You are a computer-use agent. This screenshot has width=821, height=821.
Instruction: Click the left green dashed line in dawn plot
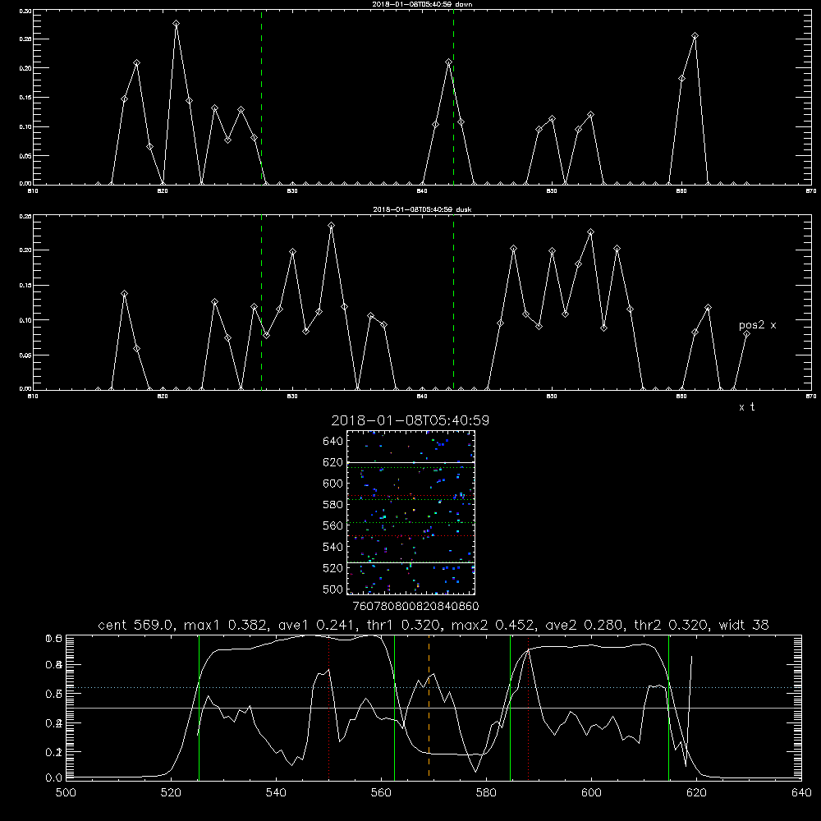[261, 97]
